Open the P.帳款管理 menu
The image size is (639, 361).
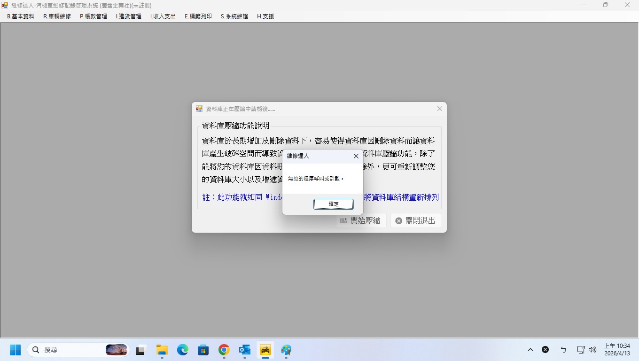94,16
